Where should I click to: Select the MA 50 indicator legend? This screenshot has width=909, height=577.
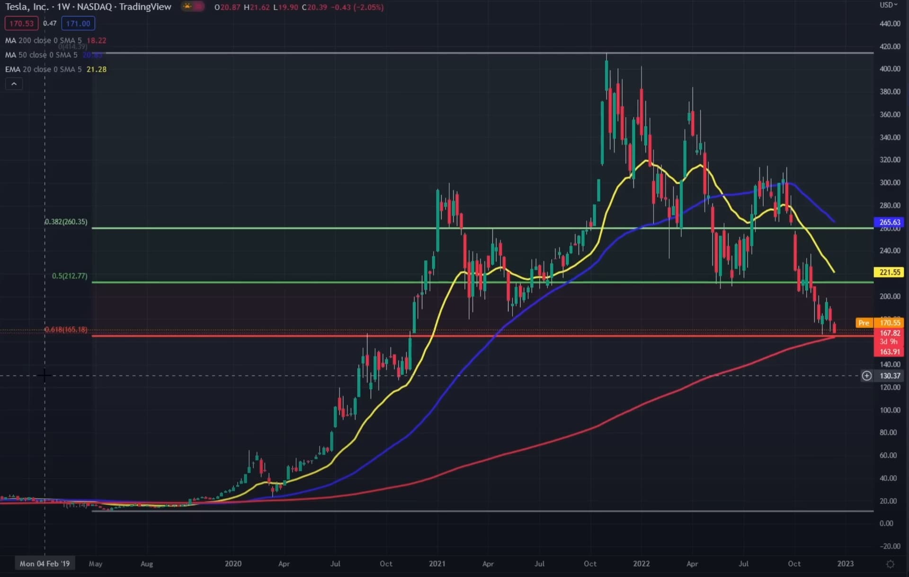coord(41,55)
